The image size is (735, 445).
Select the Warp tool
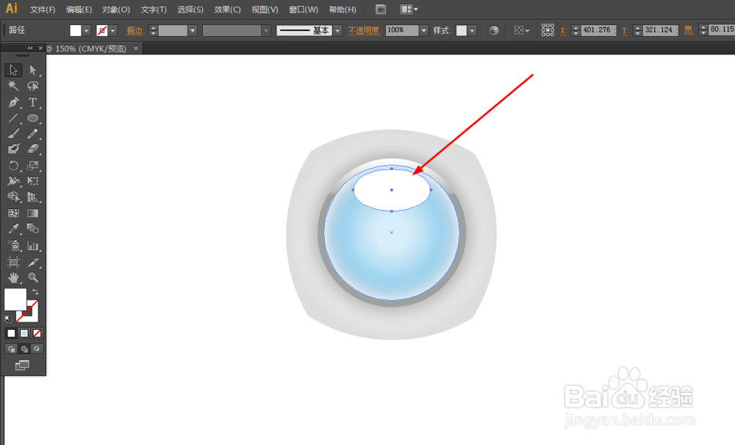(x=13, y=181)
